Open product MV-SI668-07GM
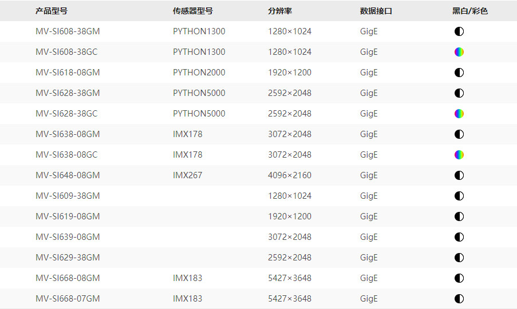The width and height of the screenshot is (517, 309). click(68, 299)
